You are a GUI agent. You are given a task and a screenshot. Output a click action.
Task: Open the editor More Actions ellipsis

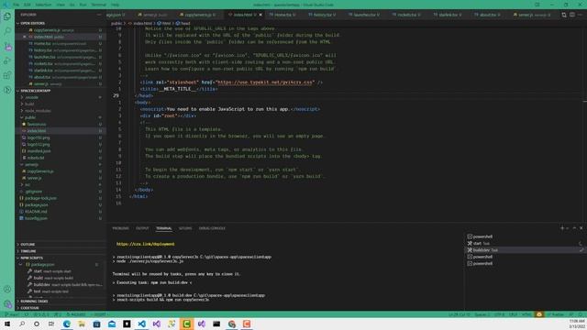pyautogui.click(x=581, y=15)
